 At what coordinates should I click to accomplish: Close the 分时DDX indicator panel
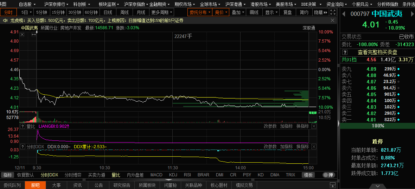314,146
